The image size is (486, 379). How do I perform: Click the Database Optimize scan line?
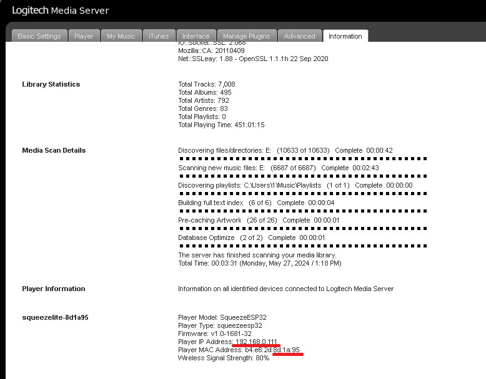tap(252, 237)
